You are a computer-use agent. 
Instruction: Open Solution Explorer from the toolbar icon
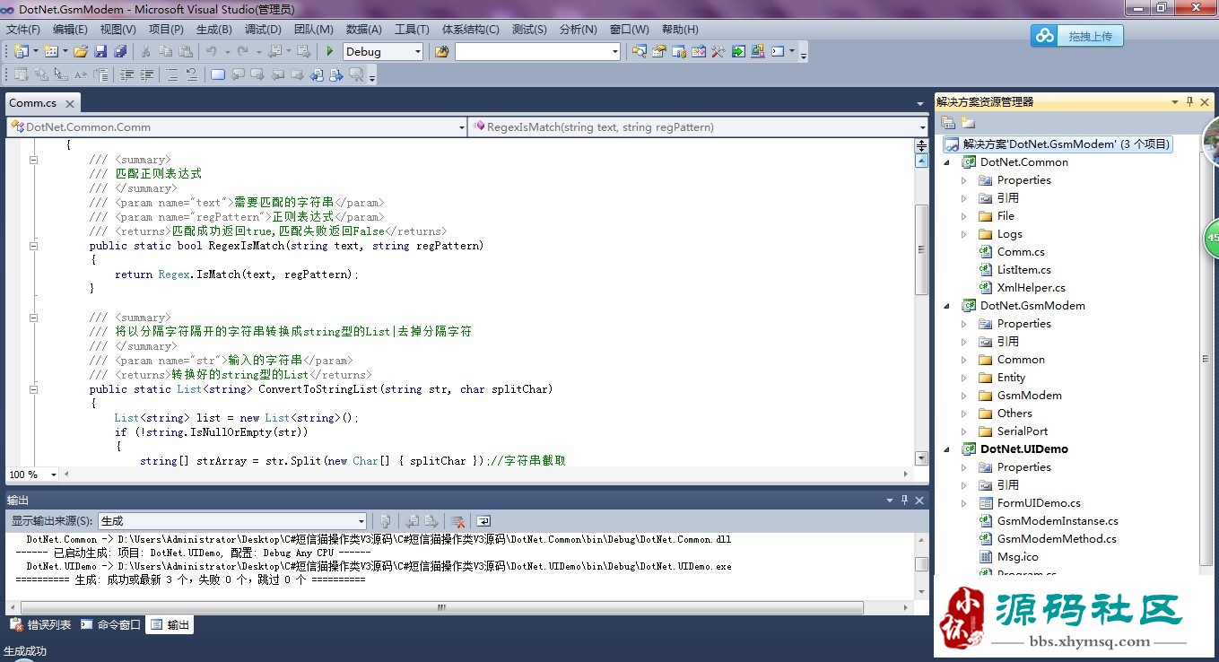[x=639, y=51]
